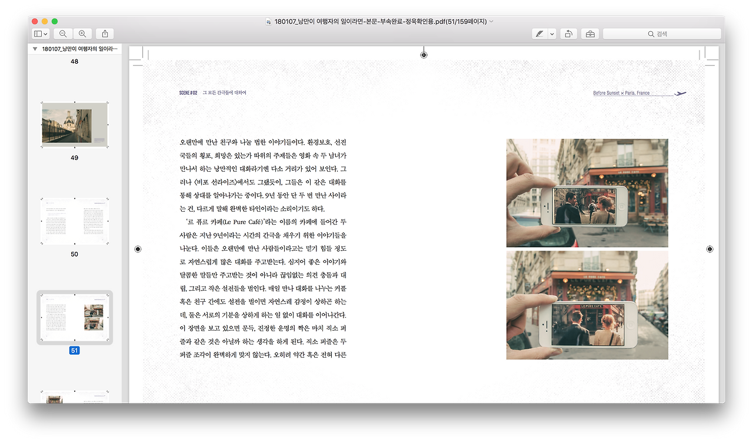Open the filename dropdown in the title bar

point(493,21)
